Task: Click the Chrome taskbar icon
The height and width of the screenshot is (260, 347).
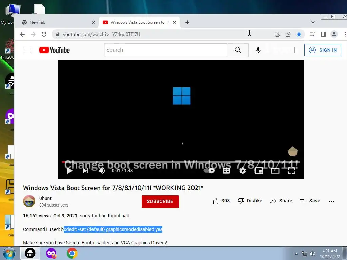Action: click(72, 253)
